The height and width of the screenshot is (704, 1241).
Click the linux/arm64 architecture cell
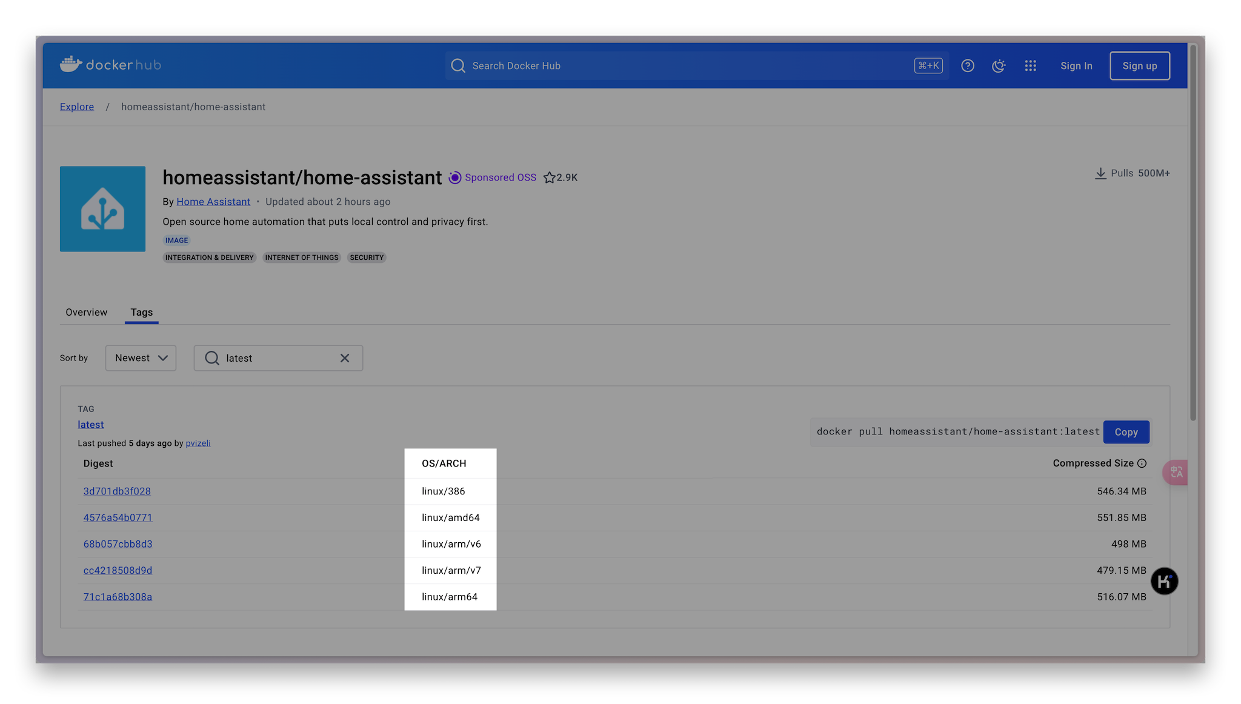pyautogui.click(x=450, y=597)
